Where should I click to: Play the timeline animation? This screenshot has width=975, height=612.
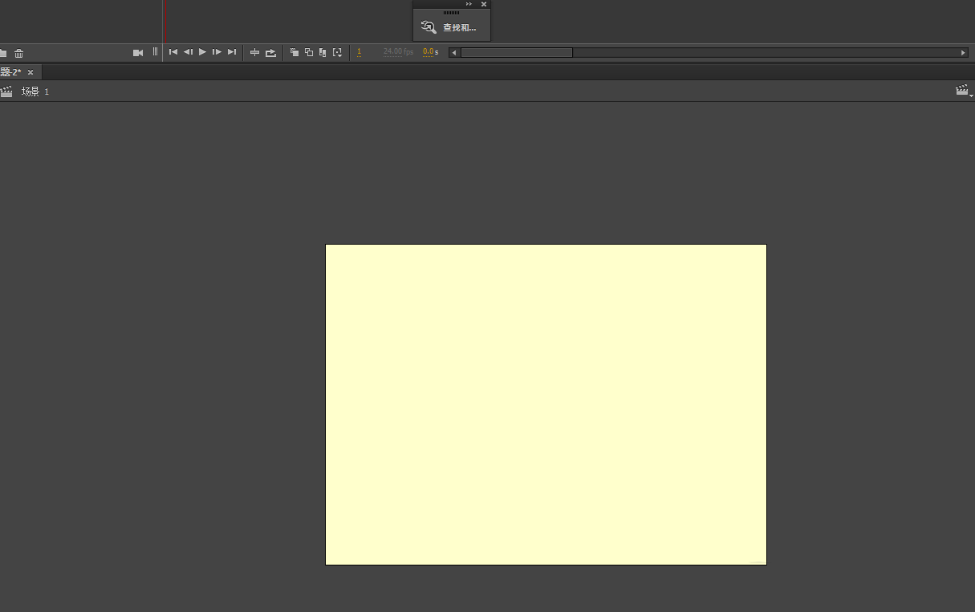[202, 52]
